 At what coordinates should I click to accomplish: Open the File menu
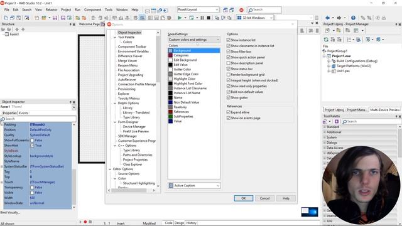pos(7,10)
